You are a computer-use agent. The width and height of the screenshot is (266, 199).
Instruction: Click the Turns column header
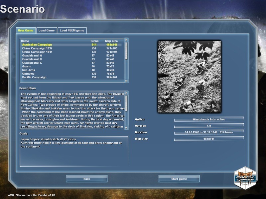[x=94, y=41]
